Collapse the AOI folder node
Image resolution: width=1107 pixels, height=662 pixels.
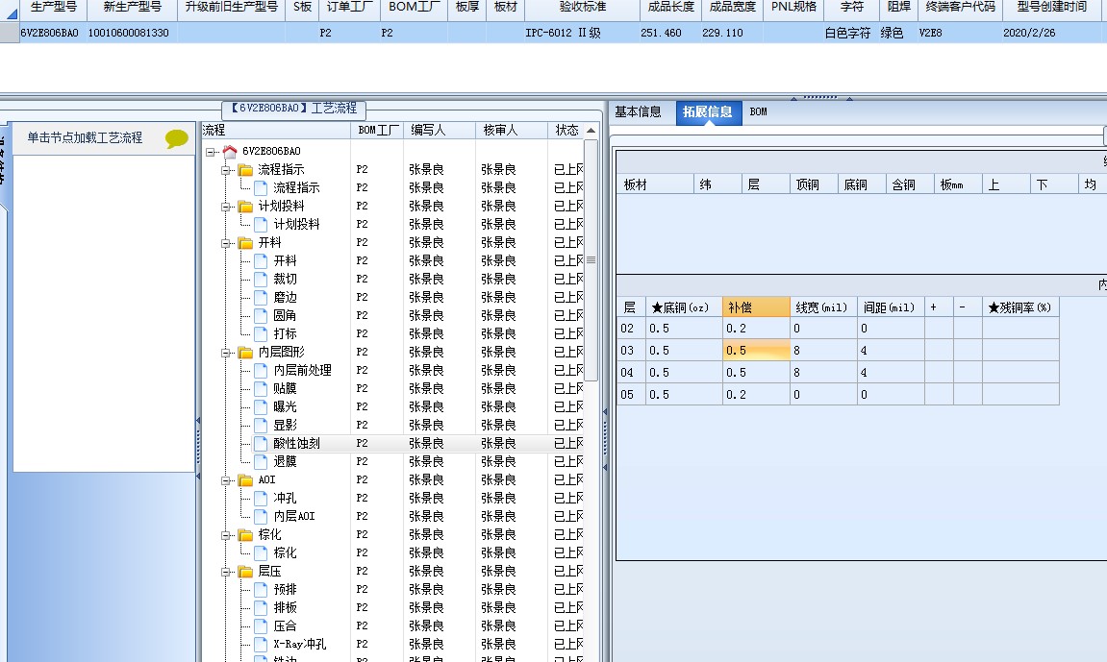226,480
